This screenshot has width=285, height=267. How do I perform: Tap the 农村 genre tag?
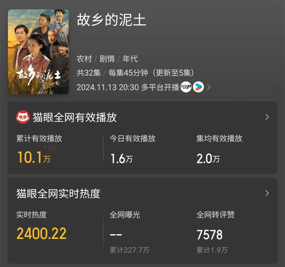(x=84, y=59)
